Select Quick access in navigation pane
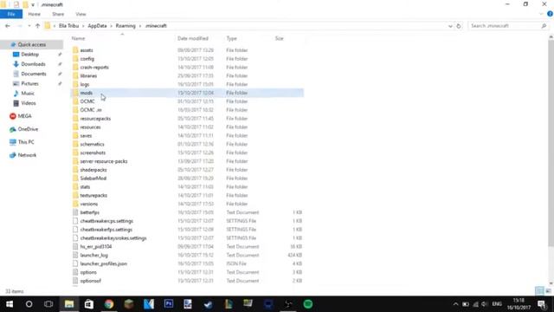Screen dimensions: 554x312 click(32, 44)
